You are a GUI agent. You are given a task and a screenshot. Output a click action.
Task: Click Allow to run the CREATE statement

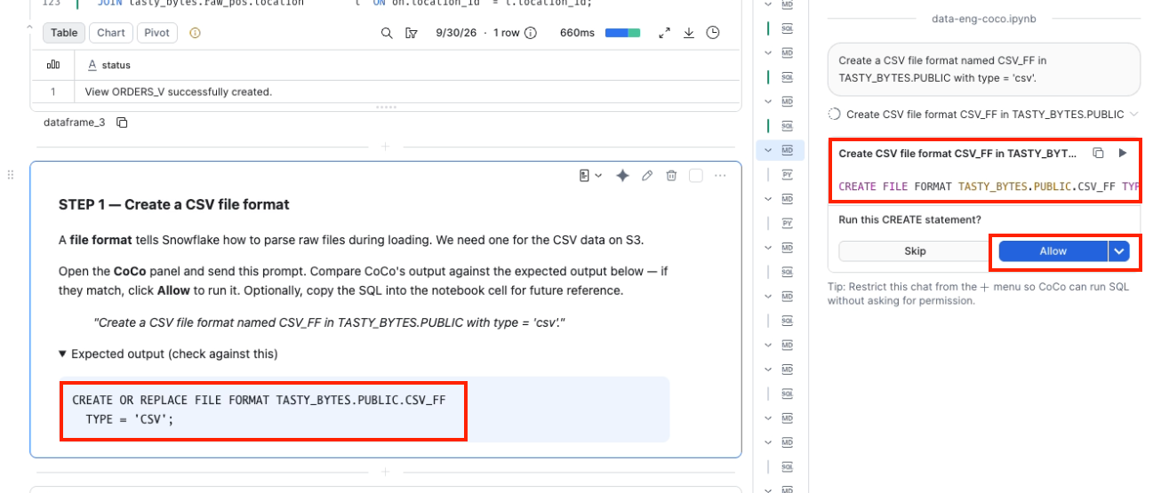pos(1053,251)
